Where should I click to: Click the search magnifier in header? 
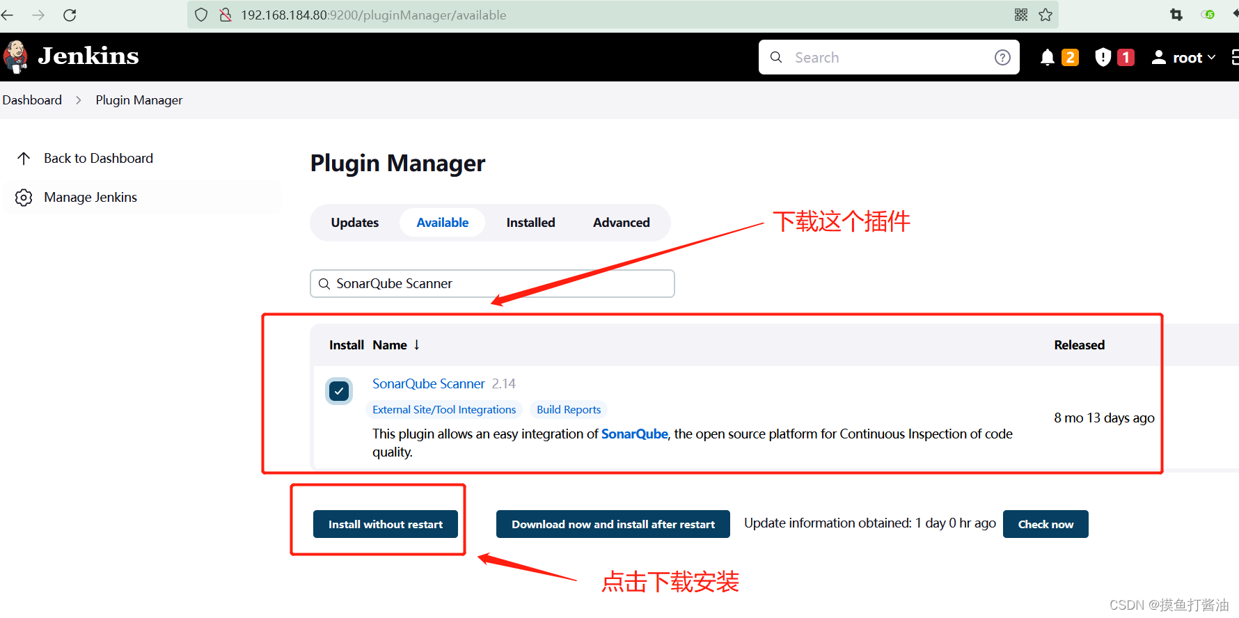[x=776, y=57]
